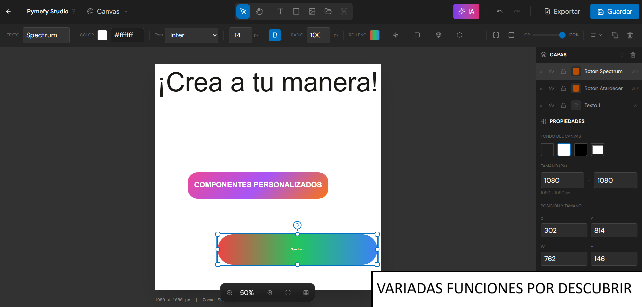This screenshot has width=642, height=307.
Task: Click the diamond effects icon in properties bar
Action: (x=438, y=35)
